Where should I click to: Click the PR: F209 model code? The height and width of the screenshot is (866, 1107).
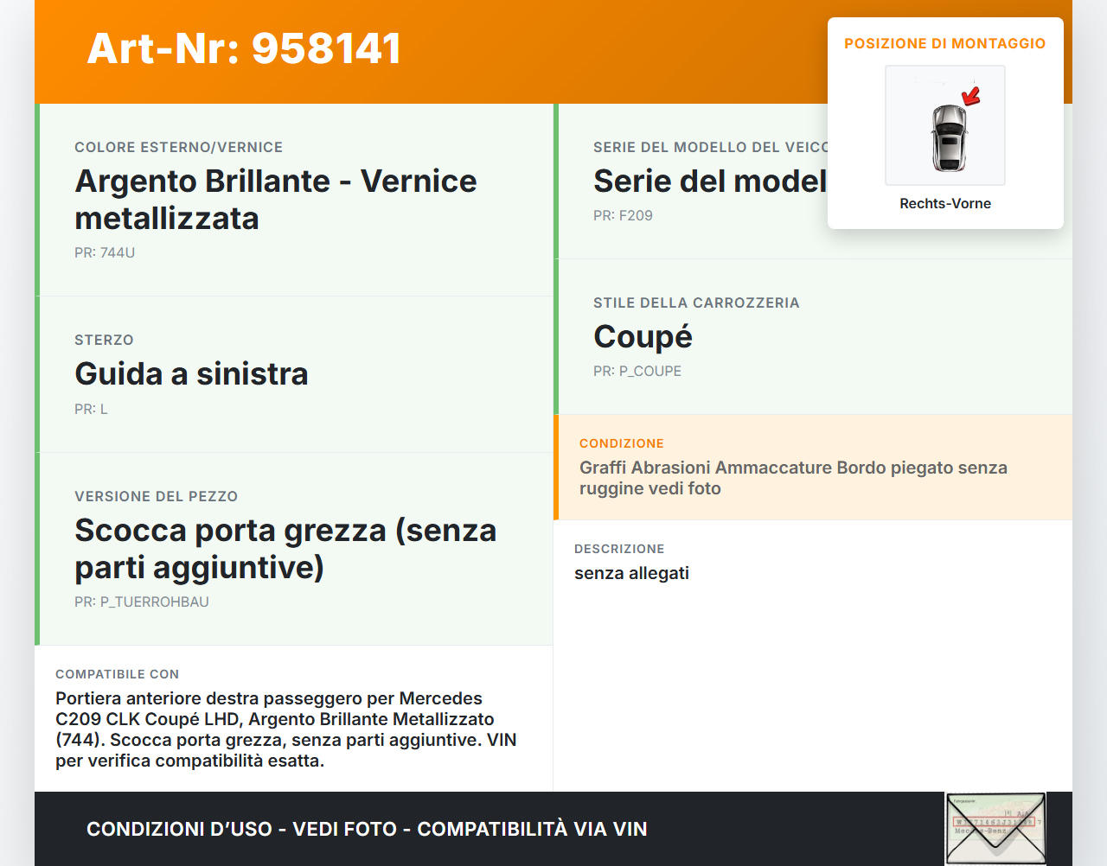(x=622, y=215)
